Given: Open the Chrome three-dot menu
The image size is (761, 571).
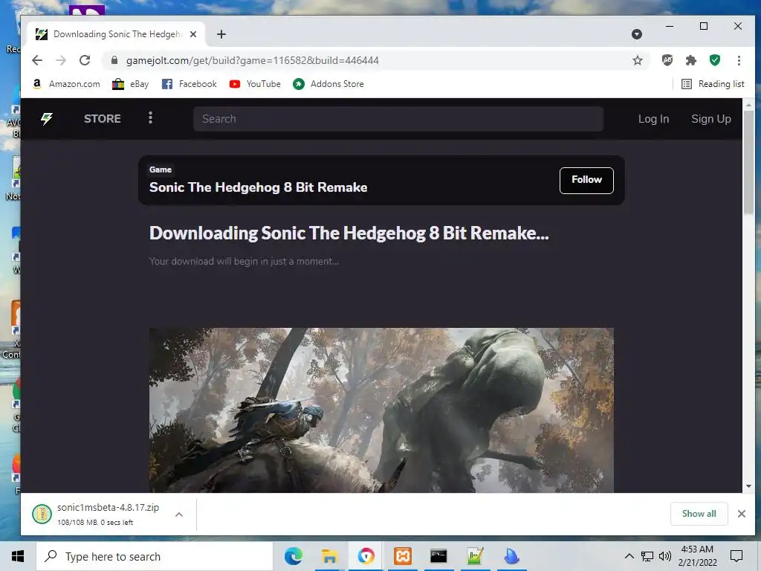Looking at the screenshot, I should point(739,60).
